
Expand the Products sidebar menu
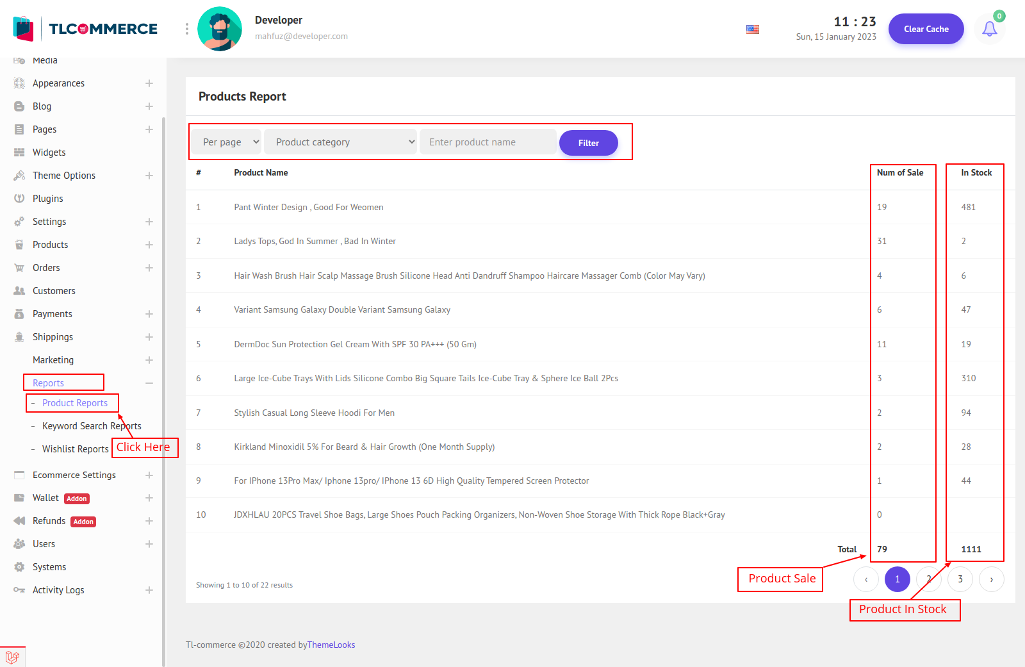click(x=149, y=245)
